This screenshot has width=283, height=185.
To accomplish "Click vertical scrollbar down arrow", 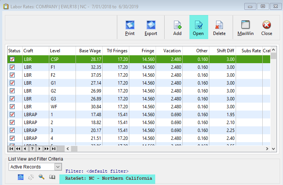I will [x=274, y=149].
